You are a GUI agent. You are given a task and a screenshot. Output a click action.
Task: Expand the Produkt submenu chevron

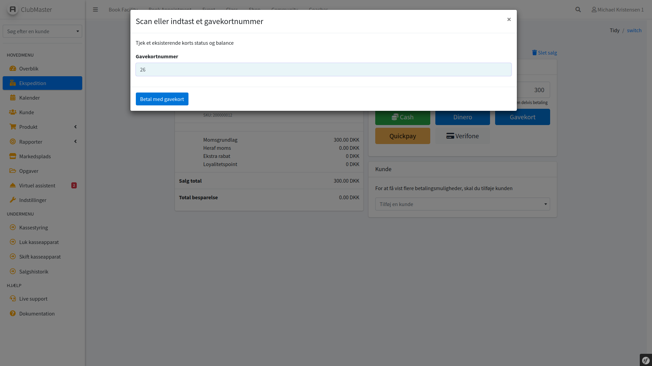pyautogui.click(x=75, y=127)
